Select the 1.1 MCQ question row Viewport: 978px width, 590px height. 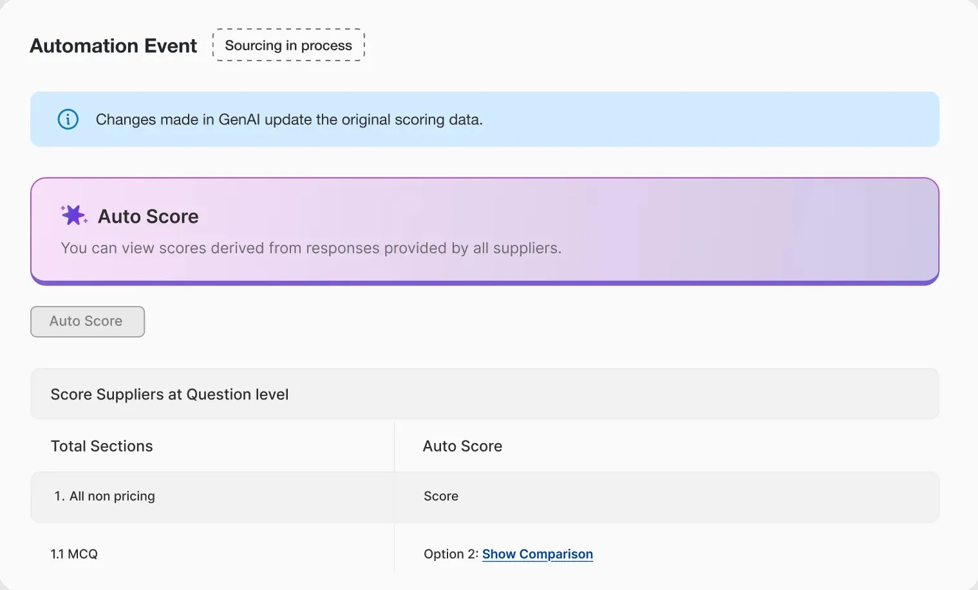(x=485, y=554)
